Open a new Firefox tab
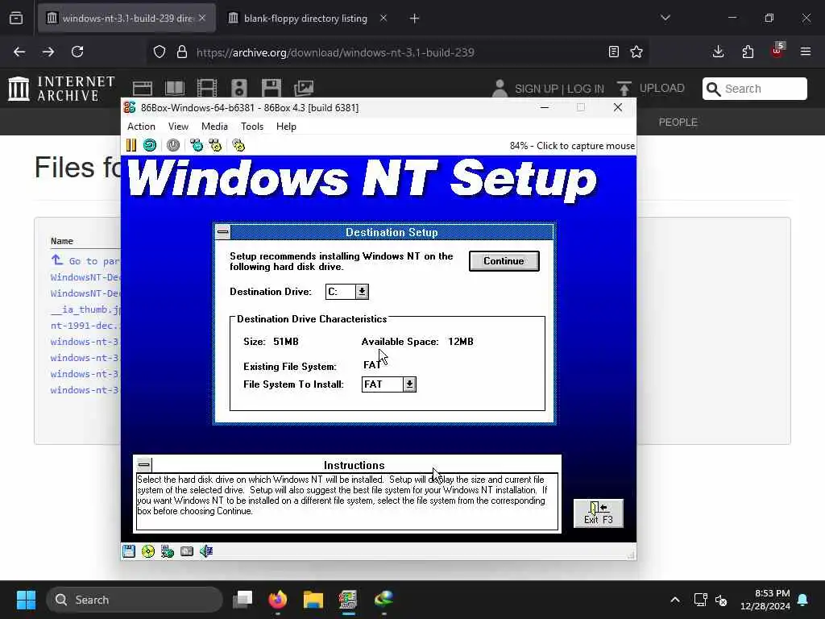825x619 pixels. tap(415, 19)
